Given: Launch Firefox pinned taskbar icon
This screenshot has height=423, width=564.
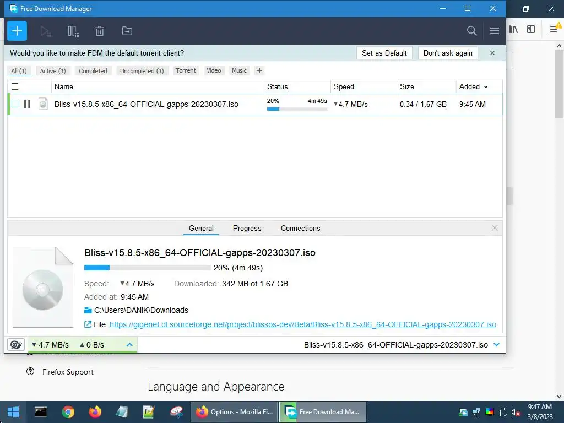Looking at the screenshot, I should pyautogui.click(x=95, y=412).
